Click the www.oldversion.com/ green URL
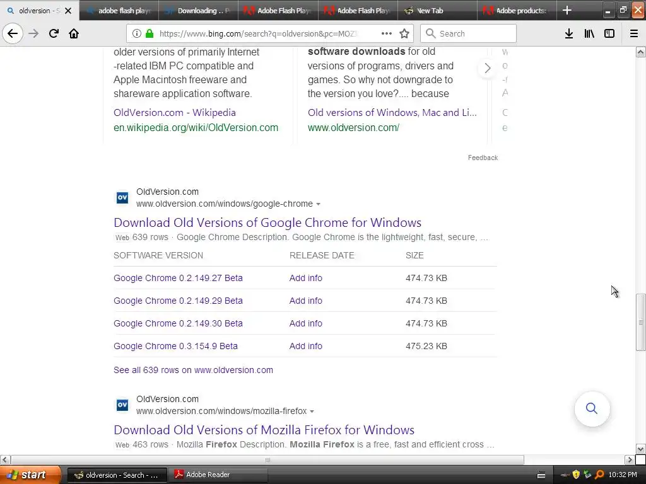 point(353,127)
